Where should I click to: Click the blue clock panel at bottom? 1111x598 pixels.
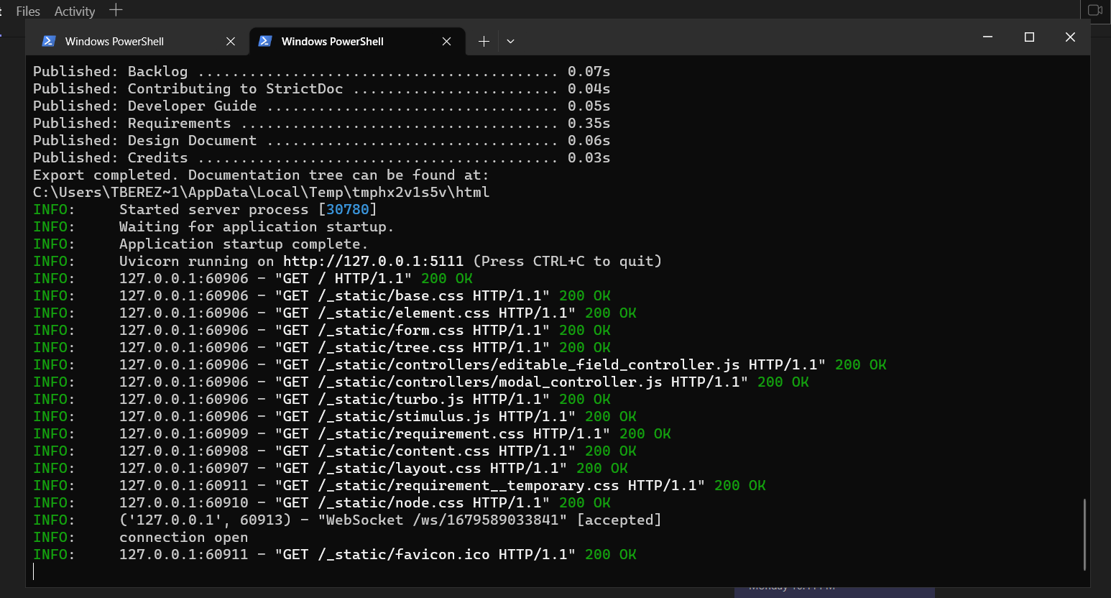[834, 589]
